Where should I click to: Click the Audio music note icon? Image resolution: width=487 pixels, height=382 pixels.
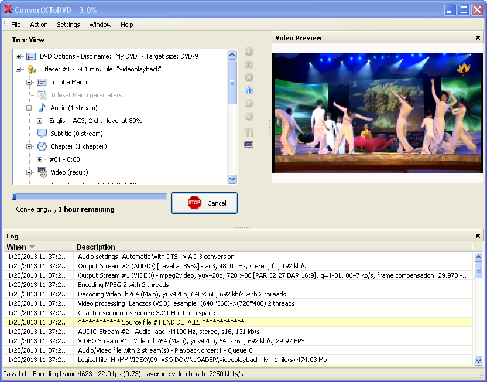(42, 108)
